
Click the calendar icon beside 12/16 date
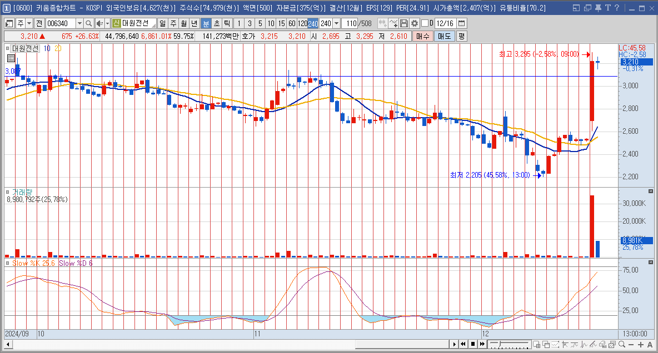(462, 23)
